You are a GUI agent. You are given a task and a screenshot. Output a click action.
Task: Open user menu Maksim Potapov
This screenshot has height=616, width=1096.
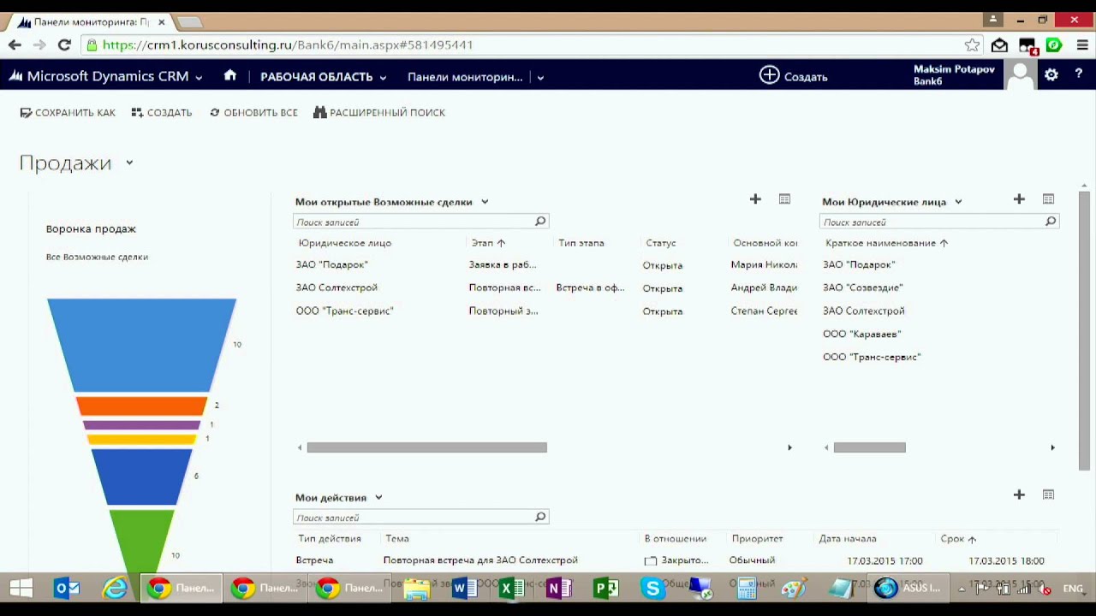click(x=954, y=75)
